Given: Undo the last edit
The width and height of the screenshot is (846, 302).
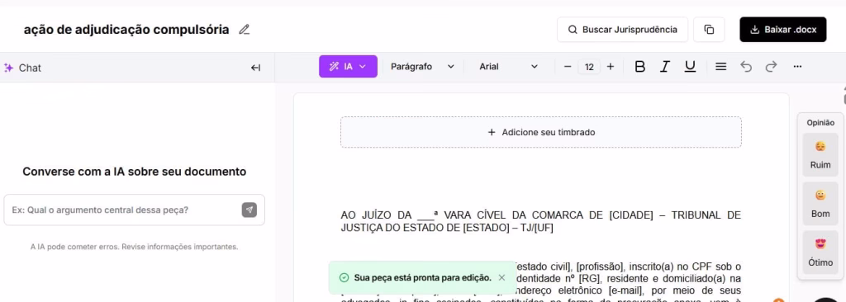Looking at the screenshot, I should 746,67.
